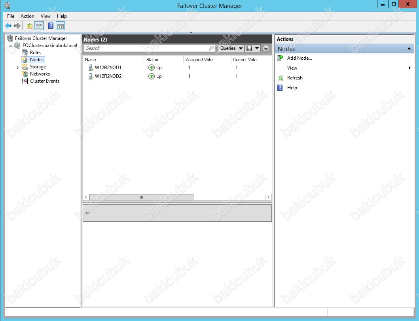Click the Add Node green plus icon
This screenshot has width=419, height=321.
pyautogui.click(x=280, y=58)
